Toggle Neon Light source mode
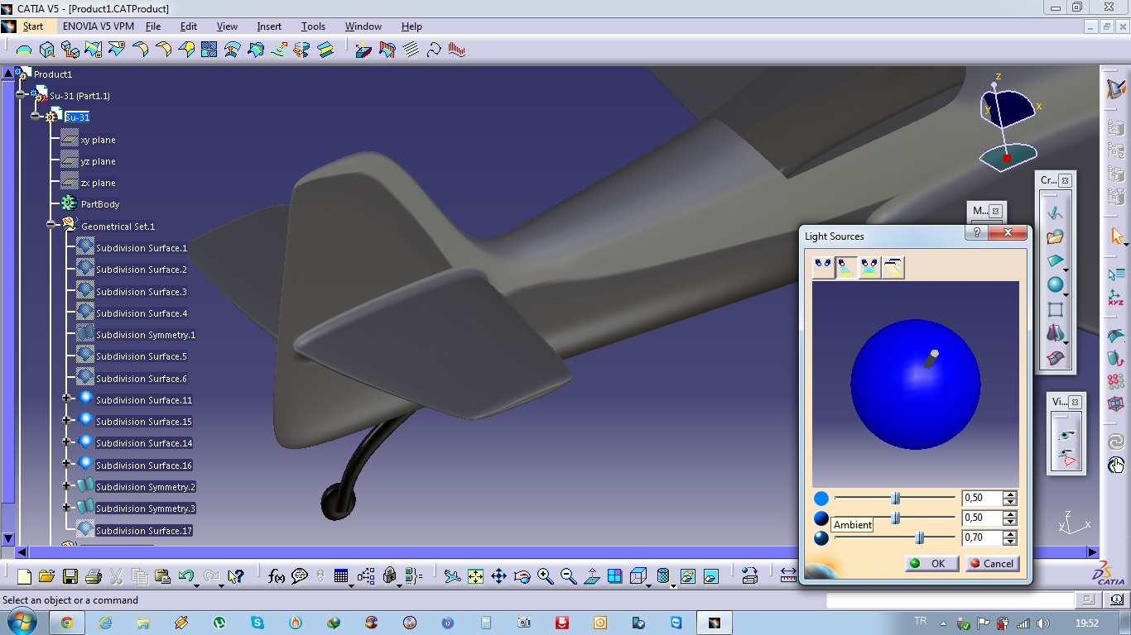This screenshot has height=635, width=1131. [x=893, y=267]
